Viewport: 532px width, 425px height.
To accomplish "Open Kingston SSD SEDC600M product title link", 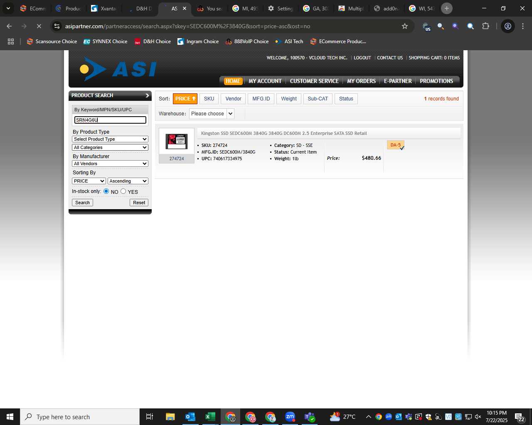I will pos(284,133).
